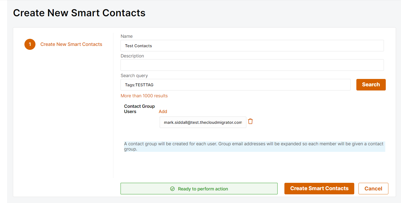Click Create Smart Contacts button

[319, 189]
